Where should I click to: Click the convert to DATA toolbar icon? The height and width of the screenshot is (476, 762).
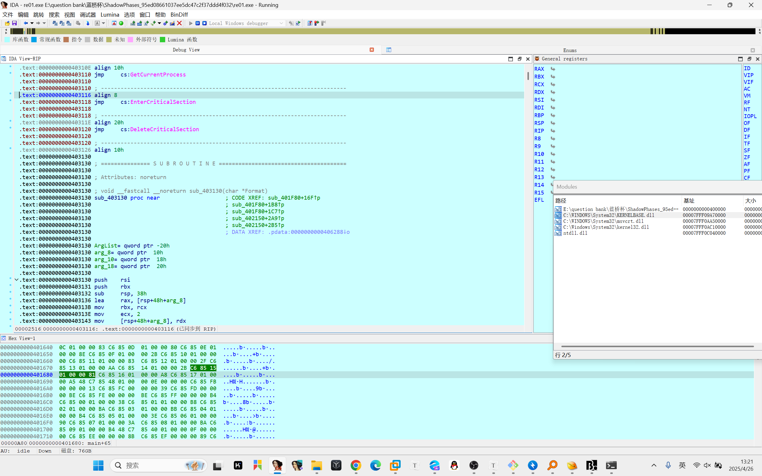click(140, 23)
